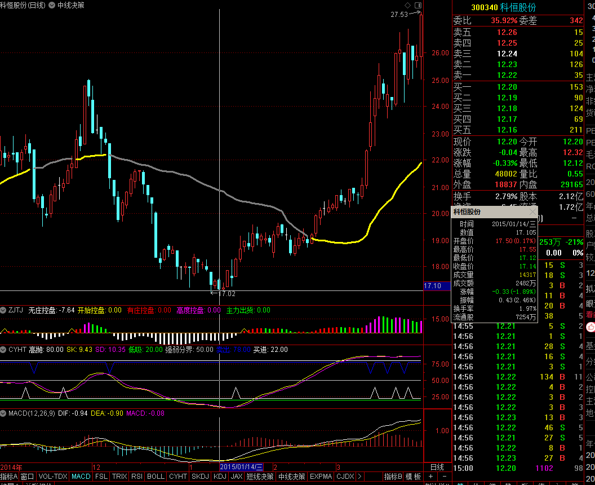Switch to the CYHT indicator tab
The height and width of the screenshot is (485, 595).
click(x=178, y=477)
